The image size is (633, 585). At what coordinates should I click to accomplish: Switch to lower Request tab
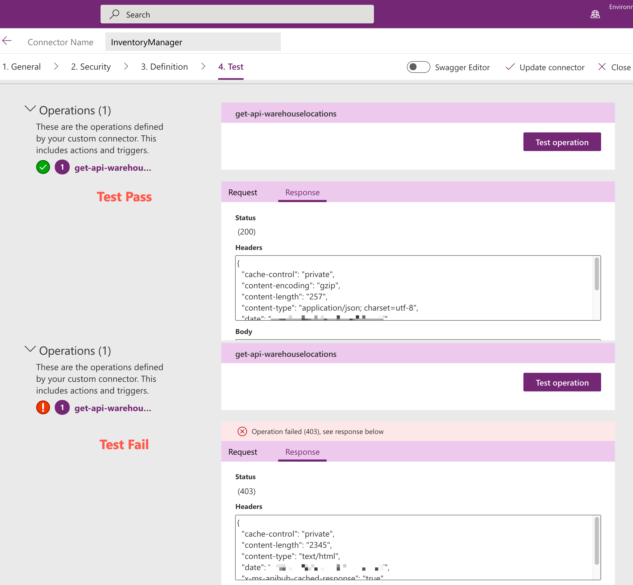(243, 452)
